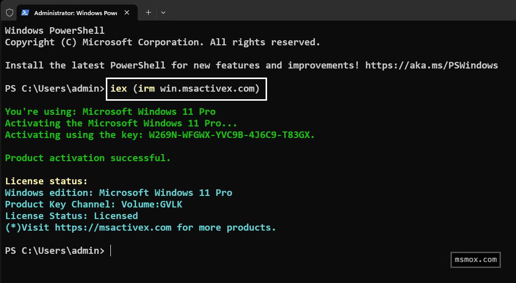Click the PowerShell icon in the tab
Screen dimensions: 516x283
[25, 13]
